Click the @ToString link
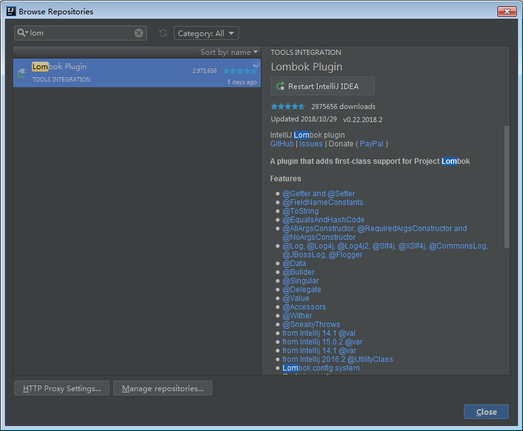 point(301,211)
